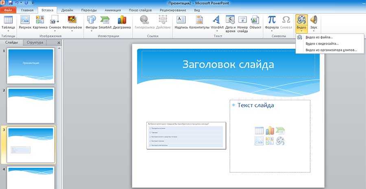Expand the Формула dropdown arrow

coord(272,31)
